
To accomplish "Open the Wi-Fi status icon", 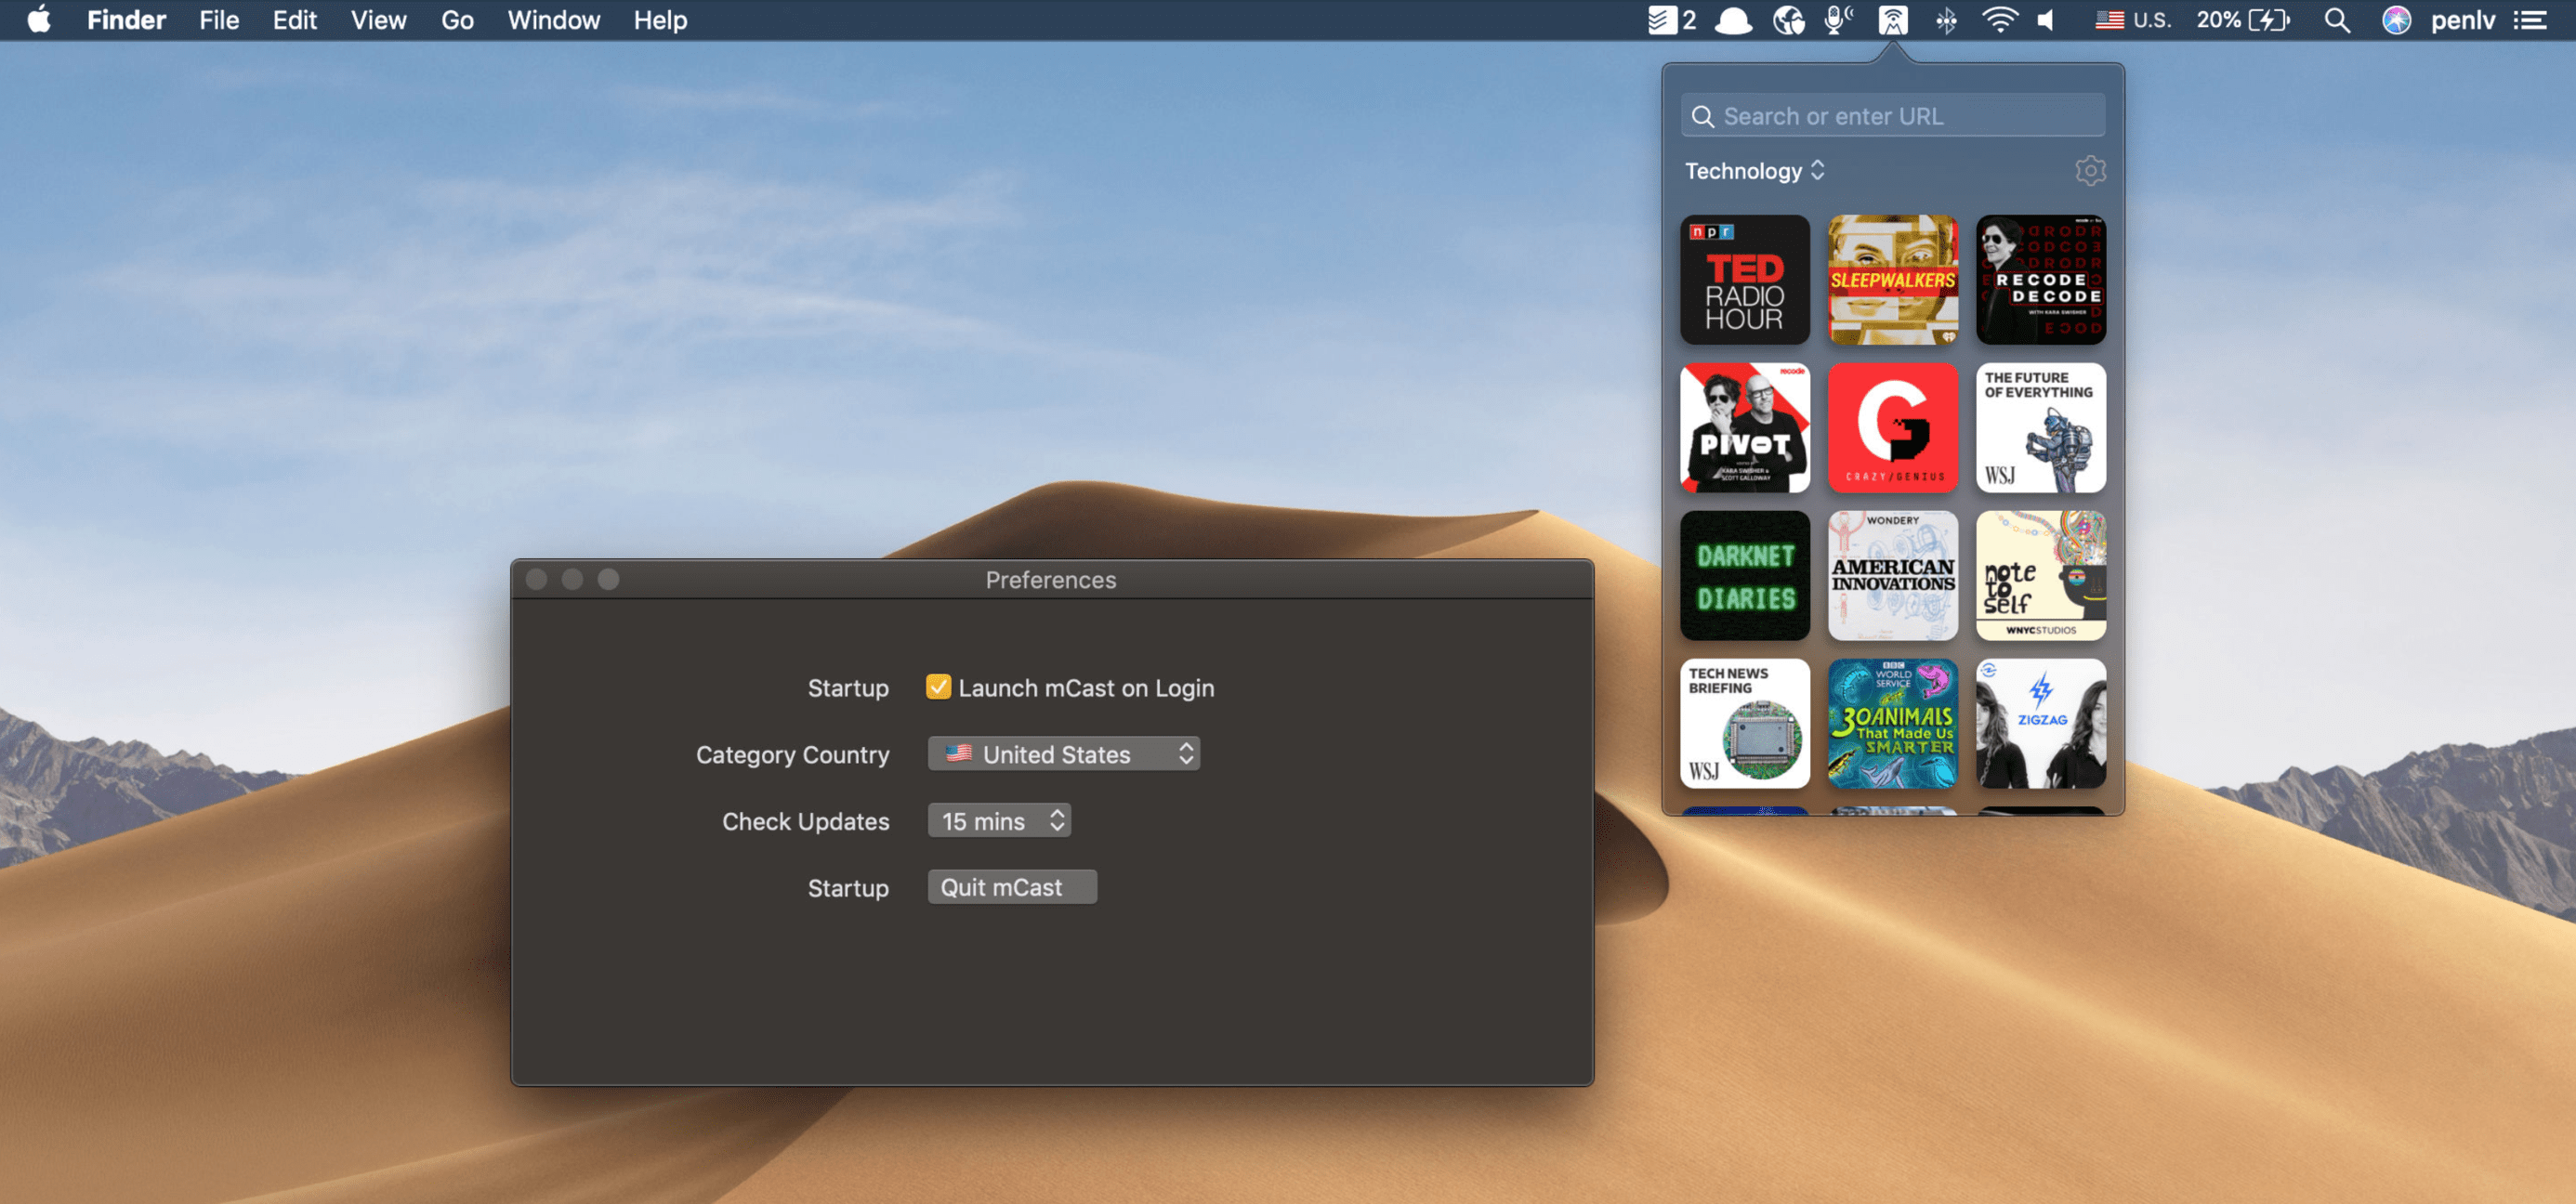I will [1998, 20].
